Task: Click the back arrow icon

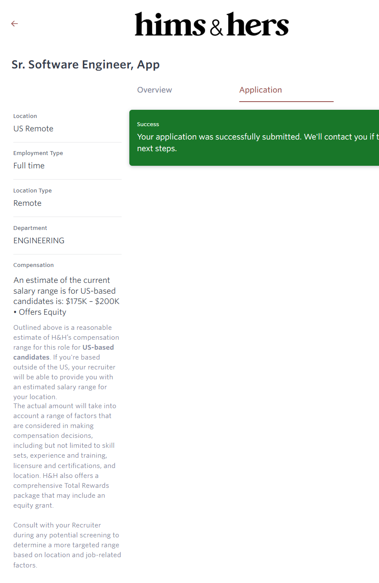Action: (15, 24)
